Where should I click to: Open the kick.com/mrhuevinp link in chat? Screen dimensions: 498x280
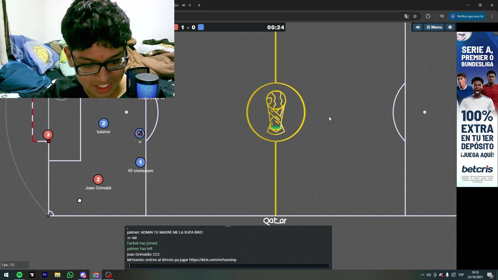[x=213, y=260]
